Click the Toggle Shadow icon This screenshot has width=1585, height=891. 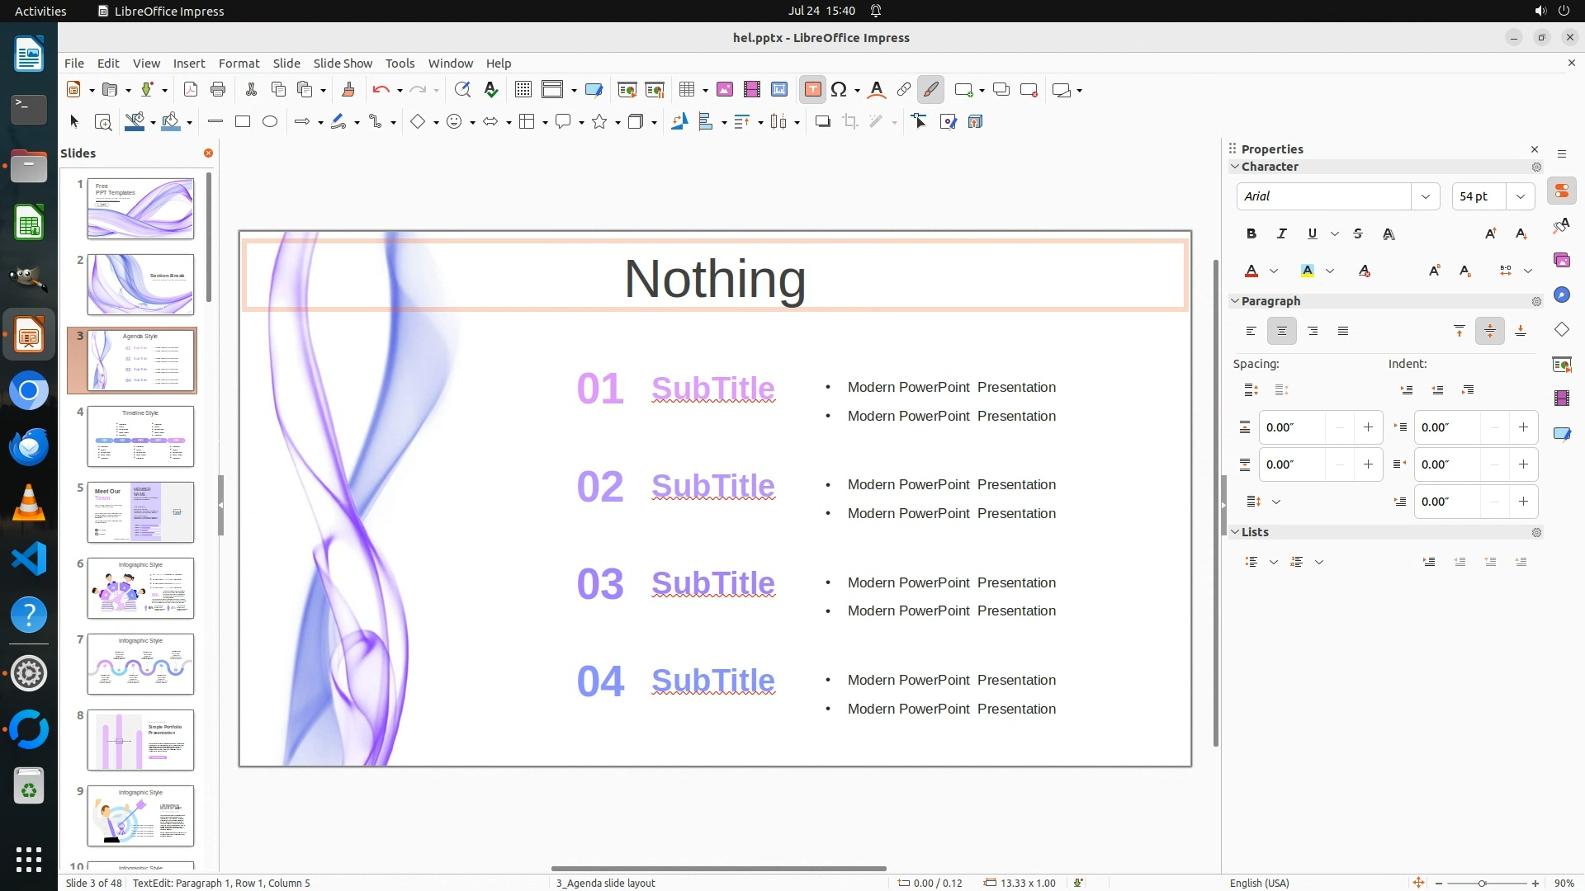822,122
